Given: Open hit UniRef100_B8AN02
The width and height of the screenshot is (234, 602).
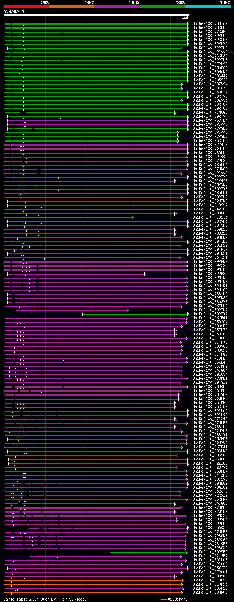Looking at the screenshot, I should click(x=210, y=592).
